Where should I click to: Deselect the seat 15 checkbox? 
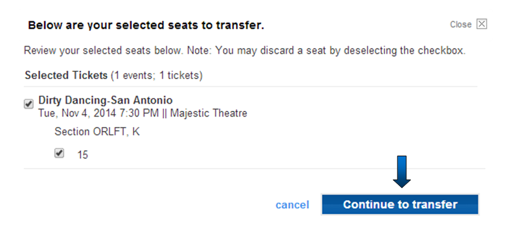point(59,153)
